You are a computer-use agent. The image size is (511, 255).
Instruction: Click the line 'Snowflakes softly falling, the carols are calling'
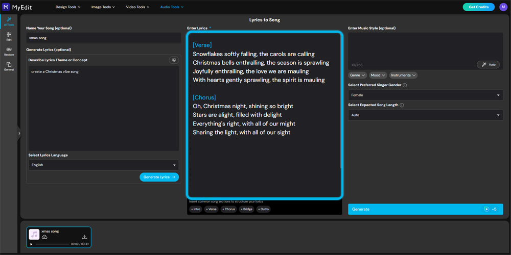[x=253, y=54]
